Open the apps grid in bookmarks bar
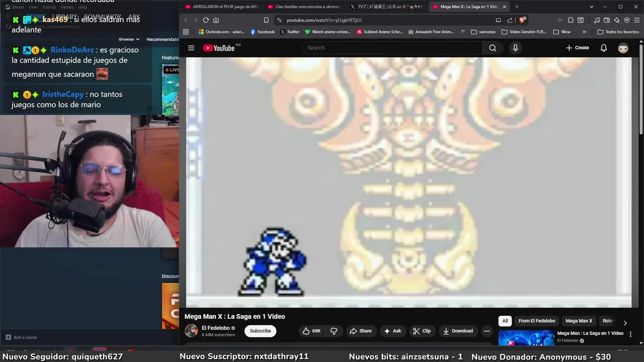 [186, 32]
